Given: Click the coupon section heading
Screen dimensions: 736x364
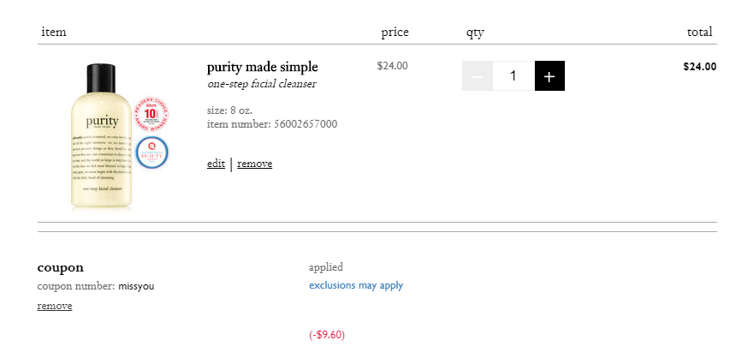Looking at the screenshot, I should point(61,268).
